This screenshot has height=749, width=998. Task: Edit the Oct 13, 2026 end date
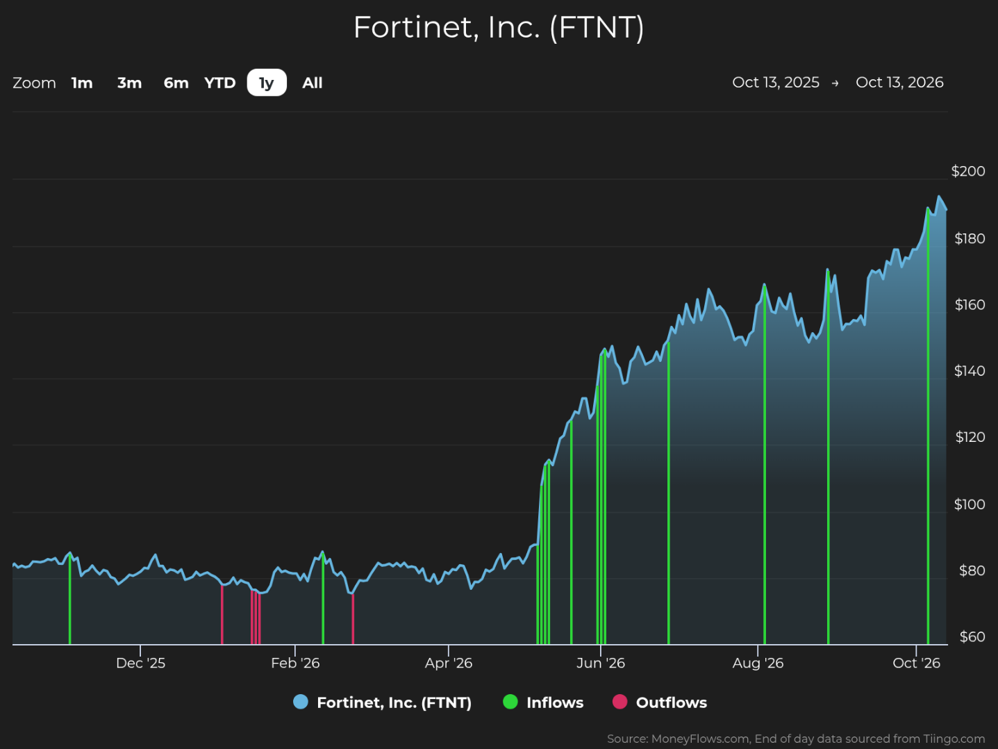tap(899, 82)
